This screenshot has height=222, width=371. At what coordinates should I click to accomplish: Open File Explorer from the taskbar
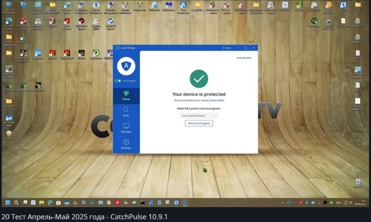click(x=42, y=203)
